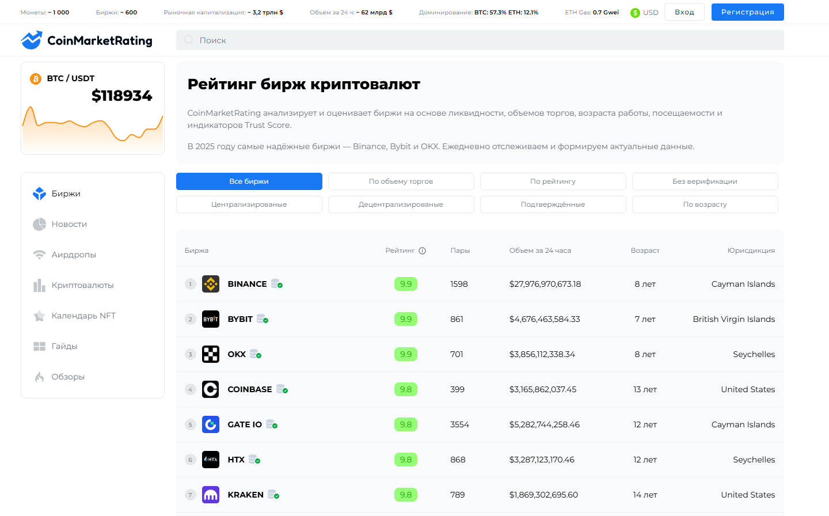Screen dimensions: 829x516
Task: Click the guides grid icon in sidebar
Action: [x=39, y=346]
